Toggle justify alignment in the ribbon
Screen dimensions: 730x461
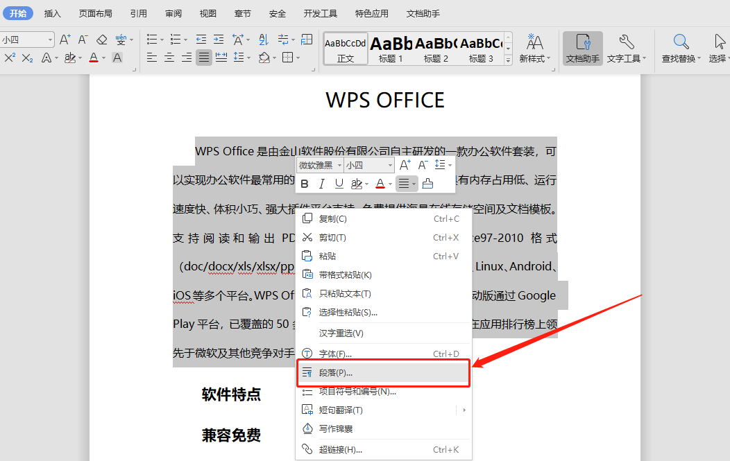click(204, 58)
